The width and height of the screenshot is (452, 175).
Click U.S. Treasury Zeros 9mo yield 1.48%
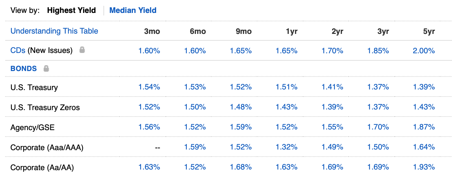click(x=241, y=107)
